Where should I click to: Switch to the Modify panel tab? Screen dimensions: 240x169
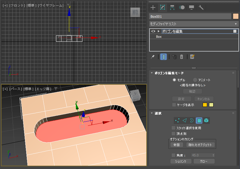[x=163, y=8]
